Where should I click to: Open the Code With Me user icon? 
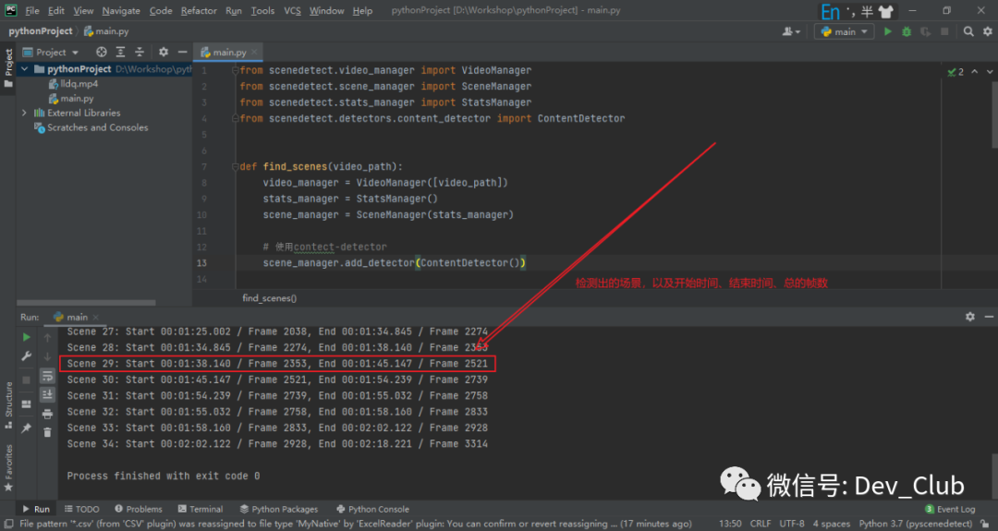point(790,31)
